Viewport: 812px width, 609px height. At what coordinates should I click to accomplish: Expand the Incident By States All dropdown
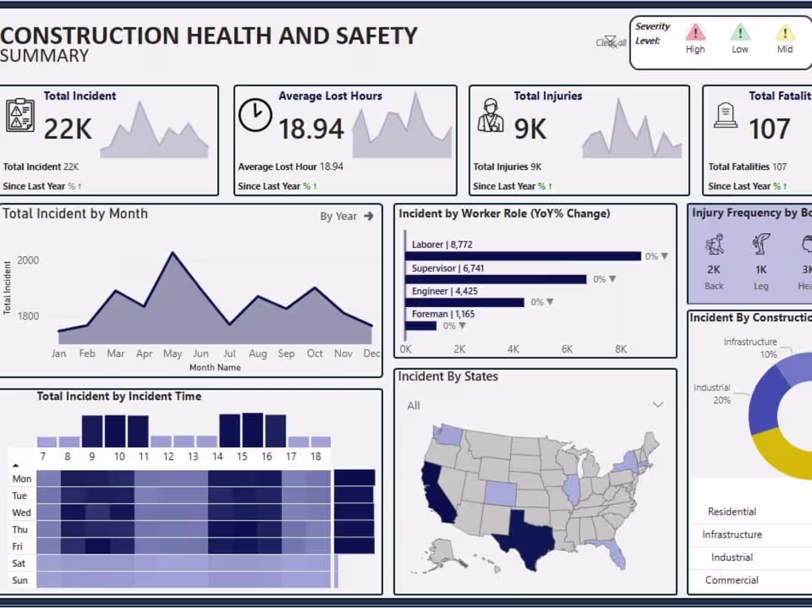657,405
